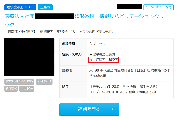178x120 pixels.
Task: Click the 駅から徒歩5分以内 tag
Action: point(19,81)
